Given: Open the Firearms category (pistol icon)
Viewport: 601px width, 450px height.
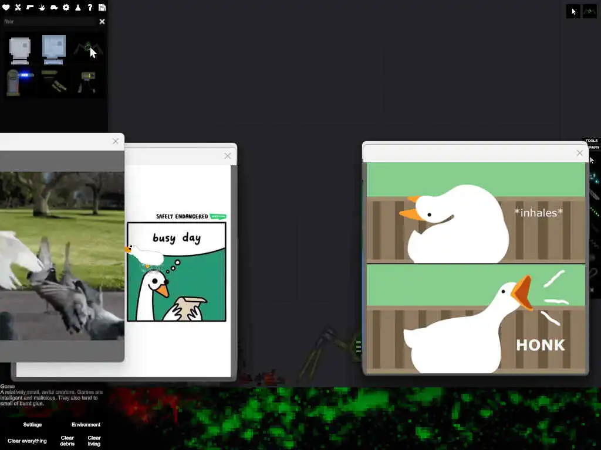Looking at the screenshot, I should point(30,7).
